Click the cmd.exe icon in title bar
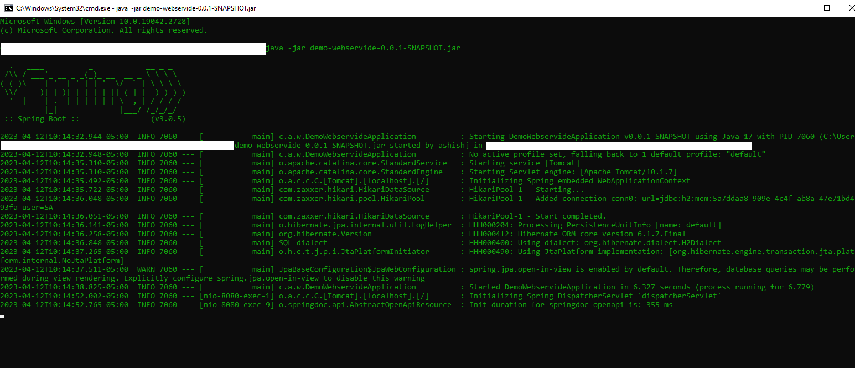Image resolution: width=855 pixels, height=368 pixels. pyautogui.click(x=8, y=8)
